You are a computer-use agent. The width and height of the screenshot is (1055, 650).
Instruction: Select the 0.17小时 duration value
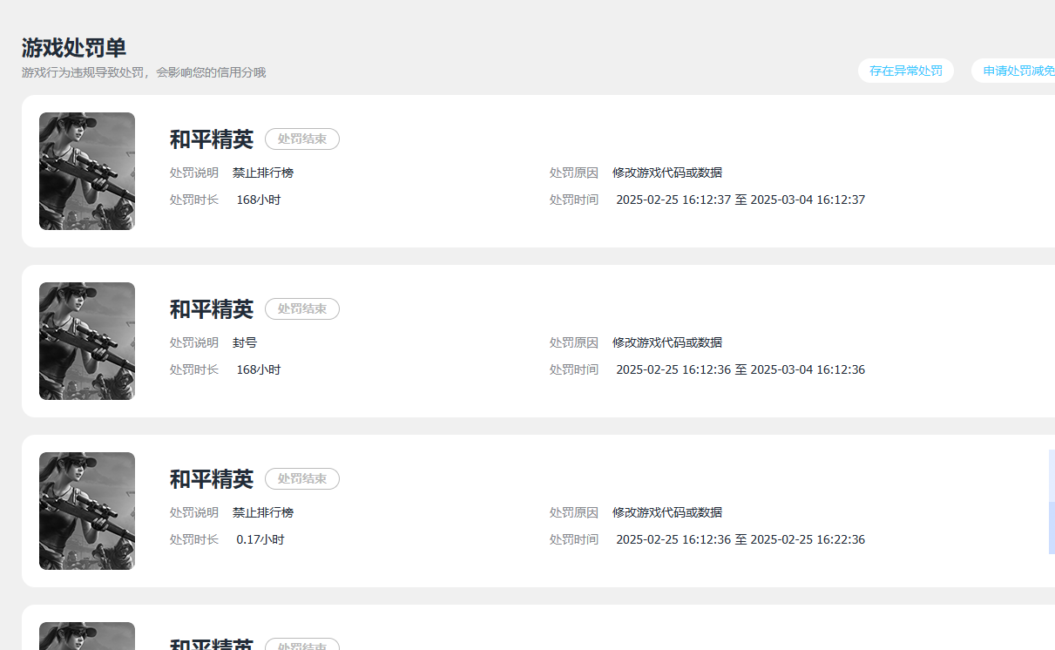point(260,539)
